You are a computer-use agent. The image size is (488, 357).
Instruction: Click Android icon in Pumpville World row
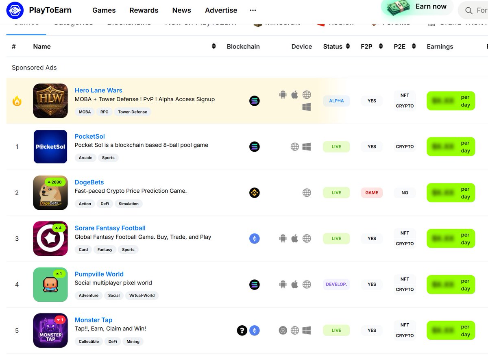(x=283, y=285)
